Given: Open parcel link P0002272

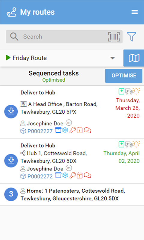Looking at the screenshot, I should [40, 176].
